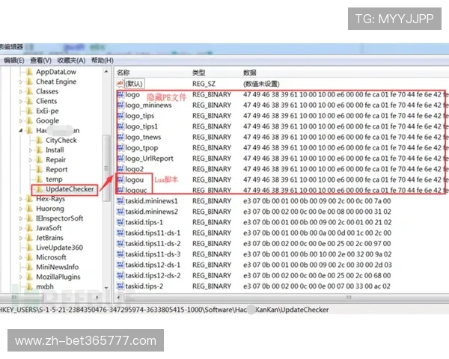The height and width of the screenshot is (359, 449).
Task: Click the folder icon of the UpdateChecker key
Action: tap(39, 189)
